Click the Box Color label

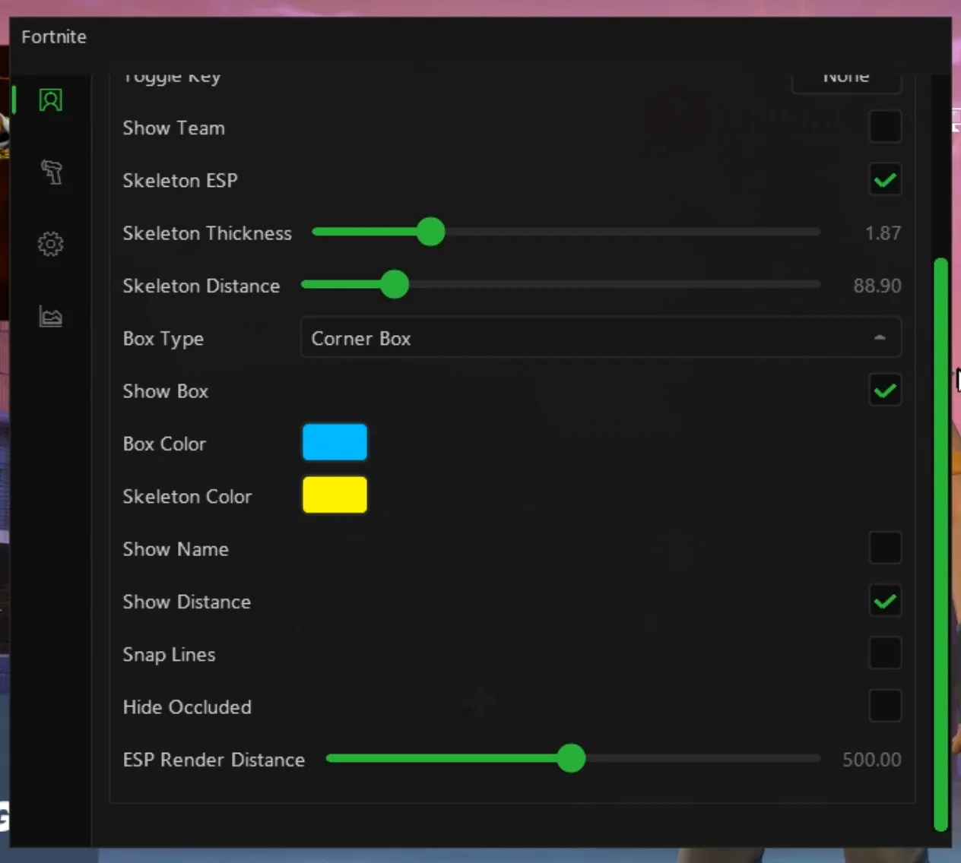tap(164, 444)
